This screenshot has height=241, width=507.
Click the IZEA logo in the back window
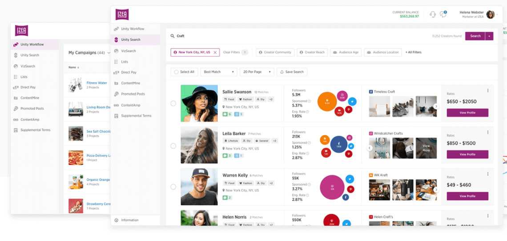(x=22, y=31)
